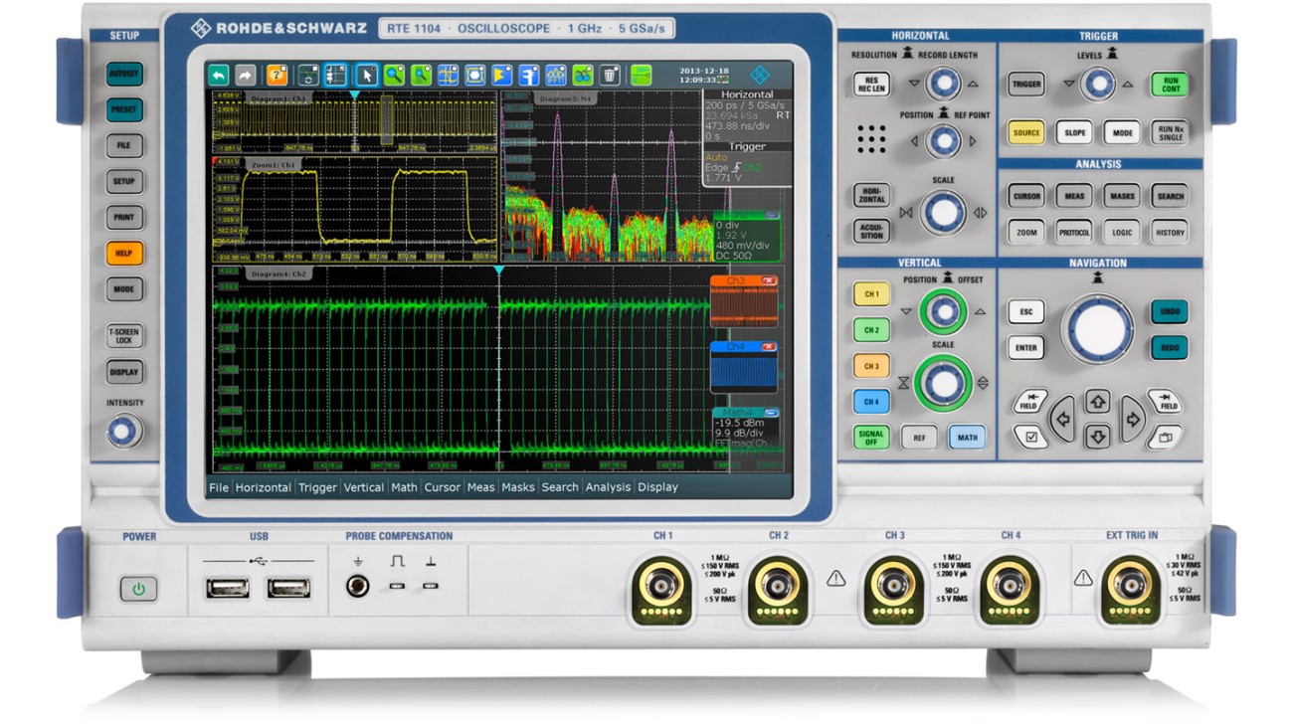
Task: Select the cursor pointer tool icon
Action: pyautogui.click(x=368, y=77)
